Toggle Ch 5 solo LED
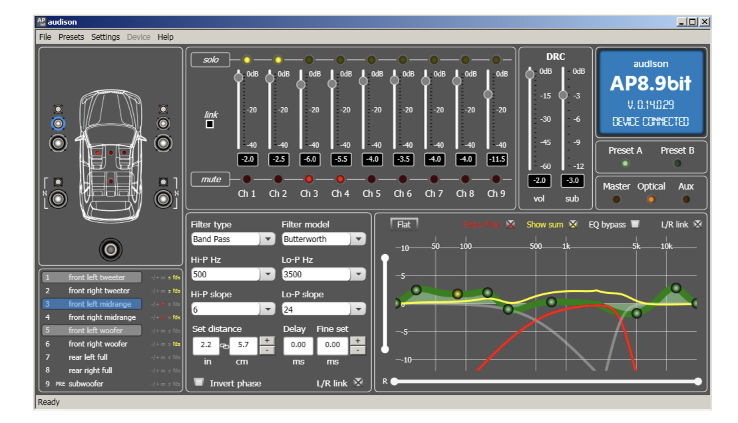This screenshot has width=738, height=423. coord(372,60)
